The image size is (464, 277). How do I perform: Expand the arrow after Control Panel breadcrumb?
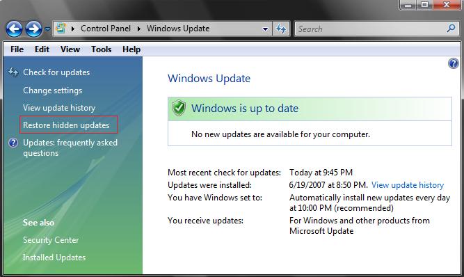click(139, 29)
